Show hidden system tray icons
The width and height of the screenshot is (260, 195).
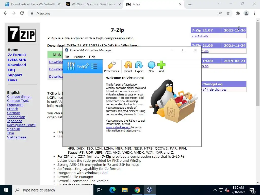coord(215,190)
